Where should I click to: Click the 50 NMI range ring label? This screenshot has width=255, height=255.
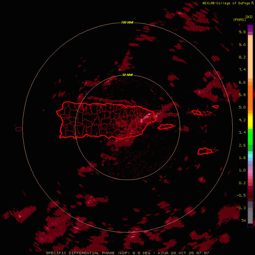pyautogui.click(x=127, y=75)
